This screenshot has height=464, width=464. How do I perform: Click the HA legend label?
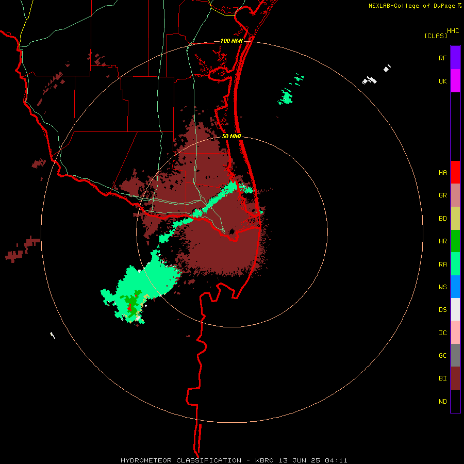[x=442, y=173]
